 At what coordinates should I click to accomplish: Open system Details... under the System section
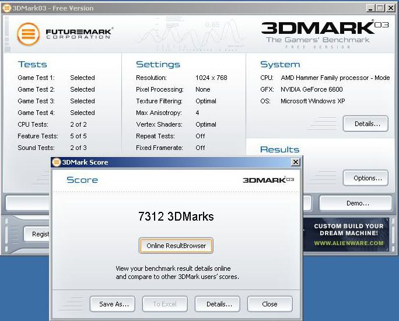[x=366, y=124]
